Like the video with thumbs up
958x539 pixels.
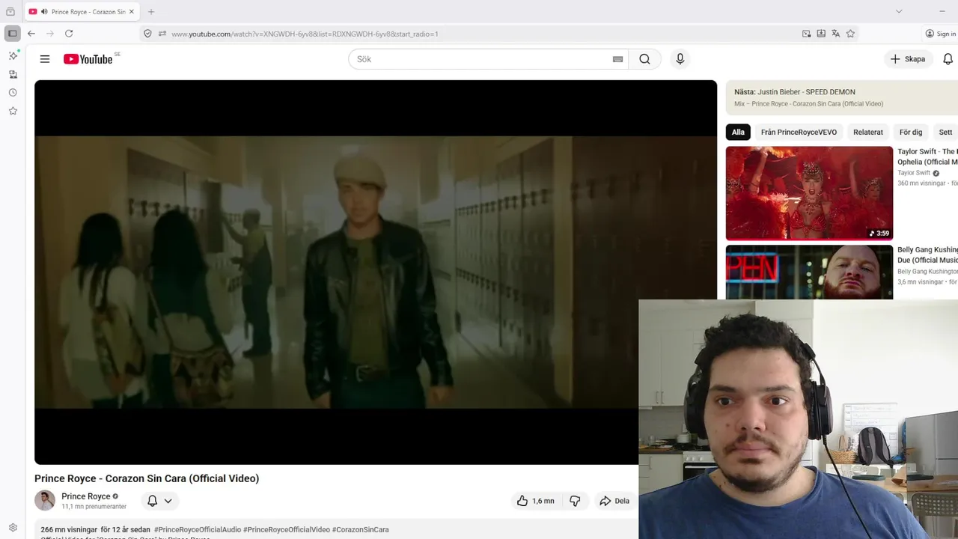[x=535, y=501]
